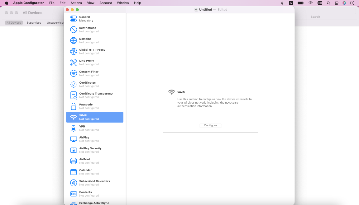
Task: Select All Devices filter in back window
Action: tap(14, 23)
